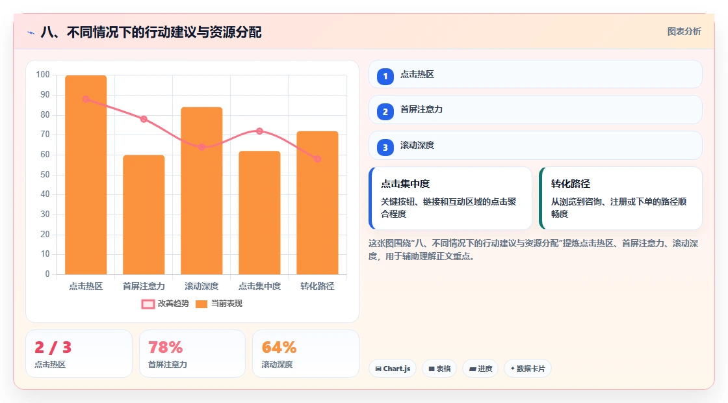Click the 50 y-axis value
The width and height of the screenshot is (728, 403).
[45, 175]
